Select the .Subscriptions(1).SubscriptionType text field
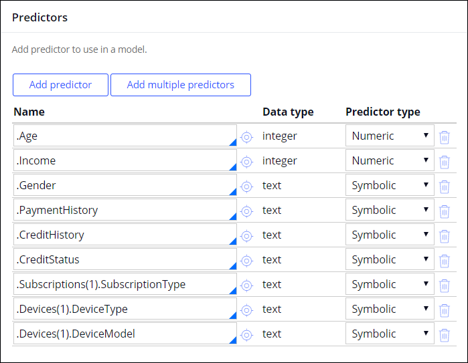 coord(125,284)
